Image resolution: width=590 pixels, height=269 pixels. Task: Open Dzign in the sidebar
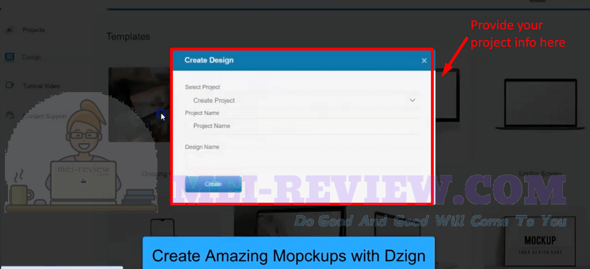click(x=31, y=57)
